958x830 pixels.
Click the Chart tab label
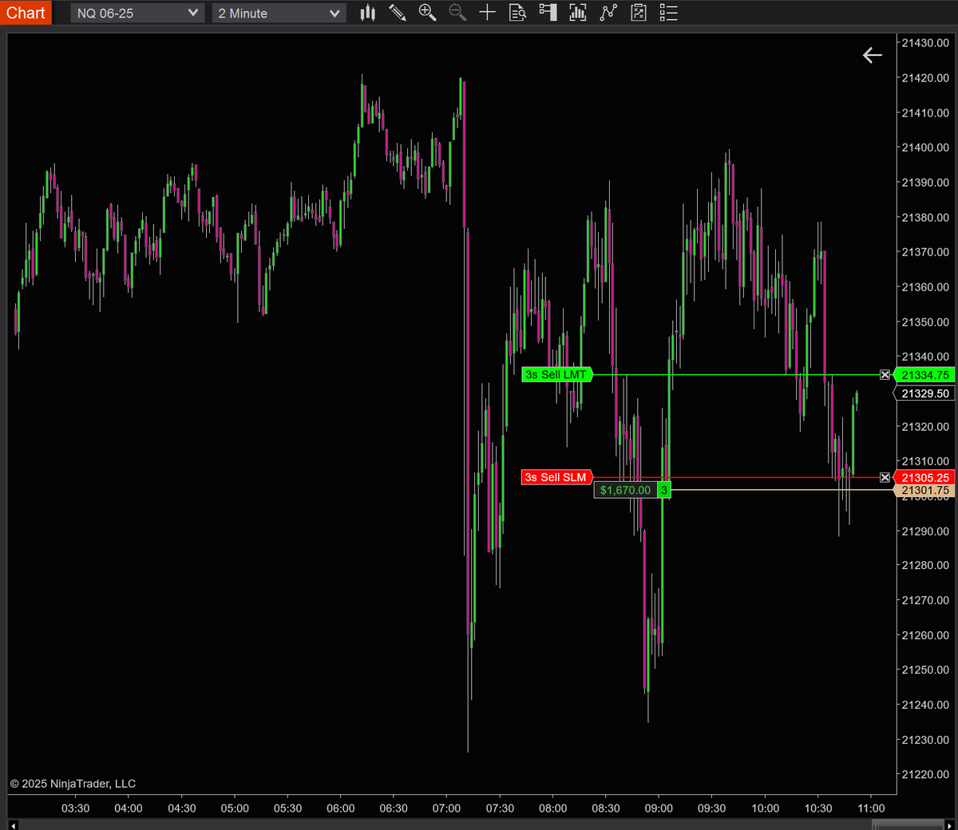click(26, 13)
